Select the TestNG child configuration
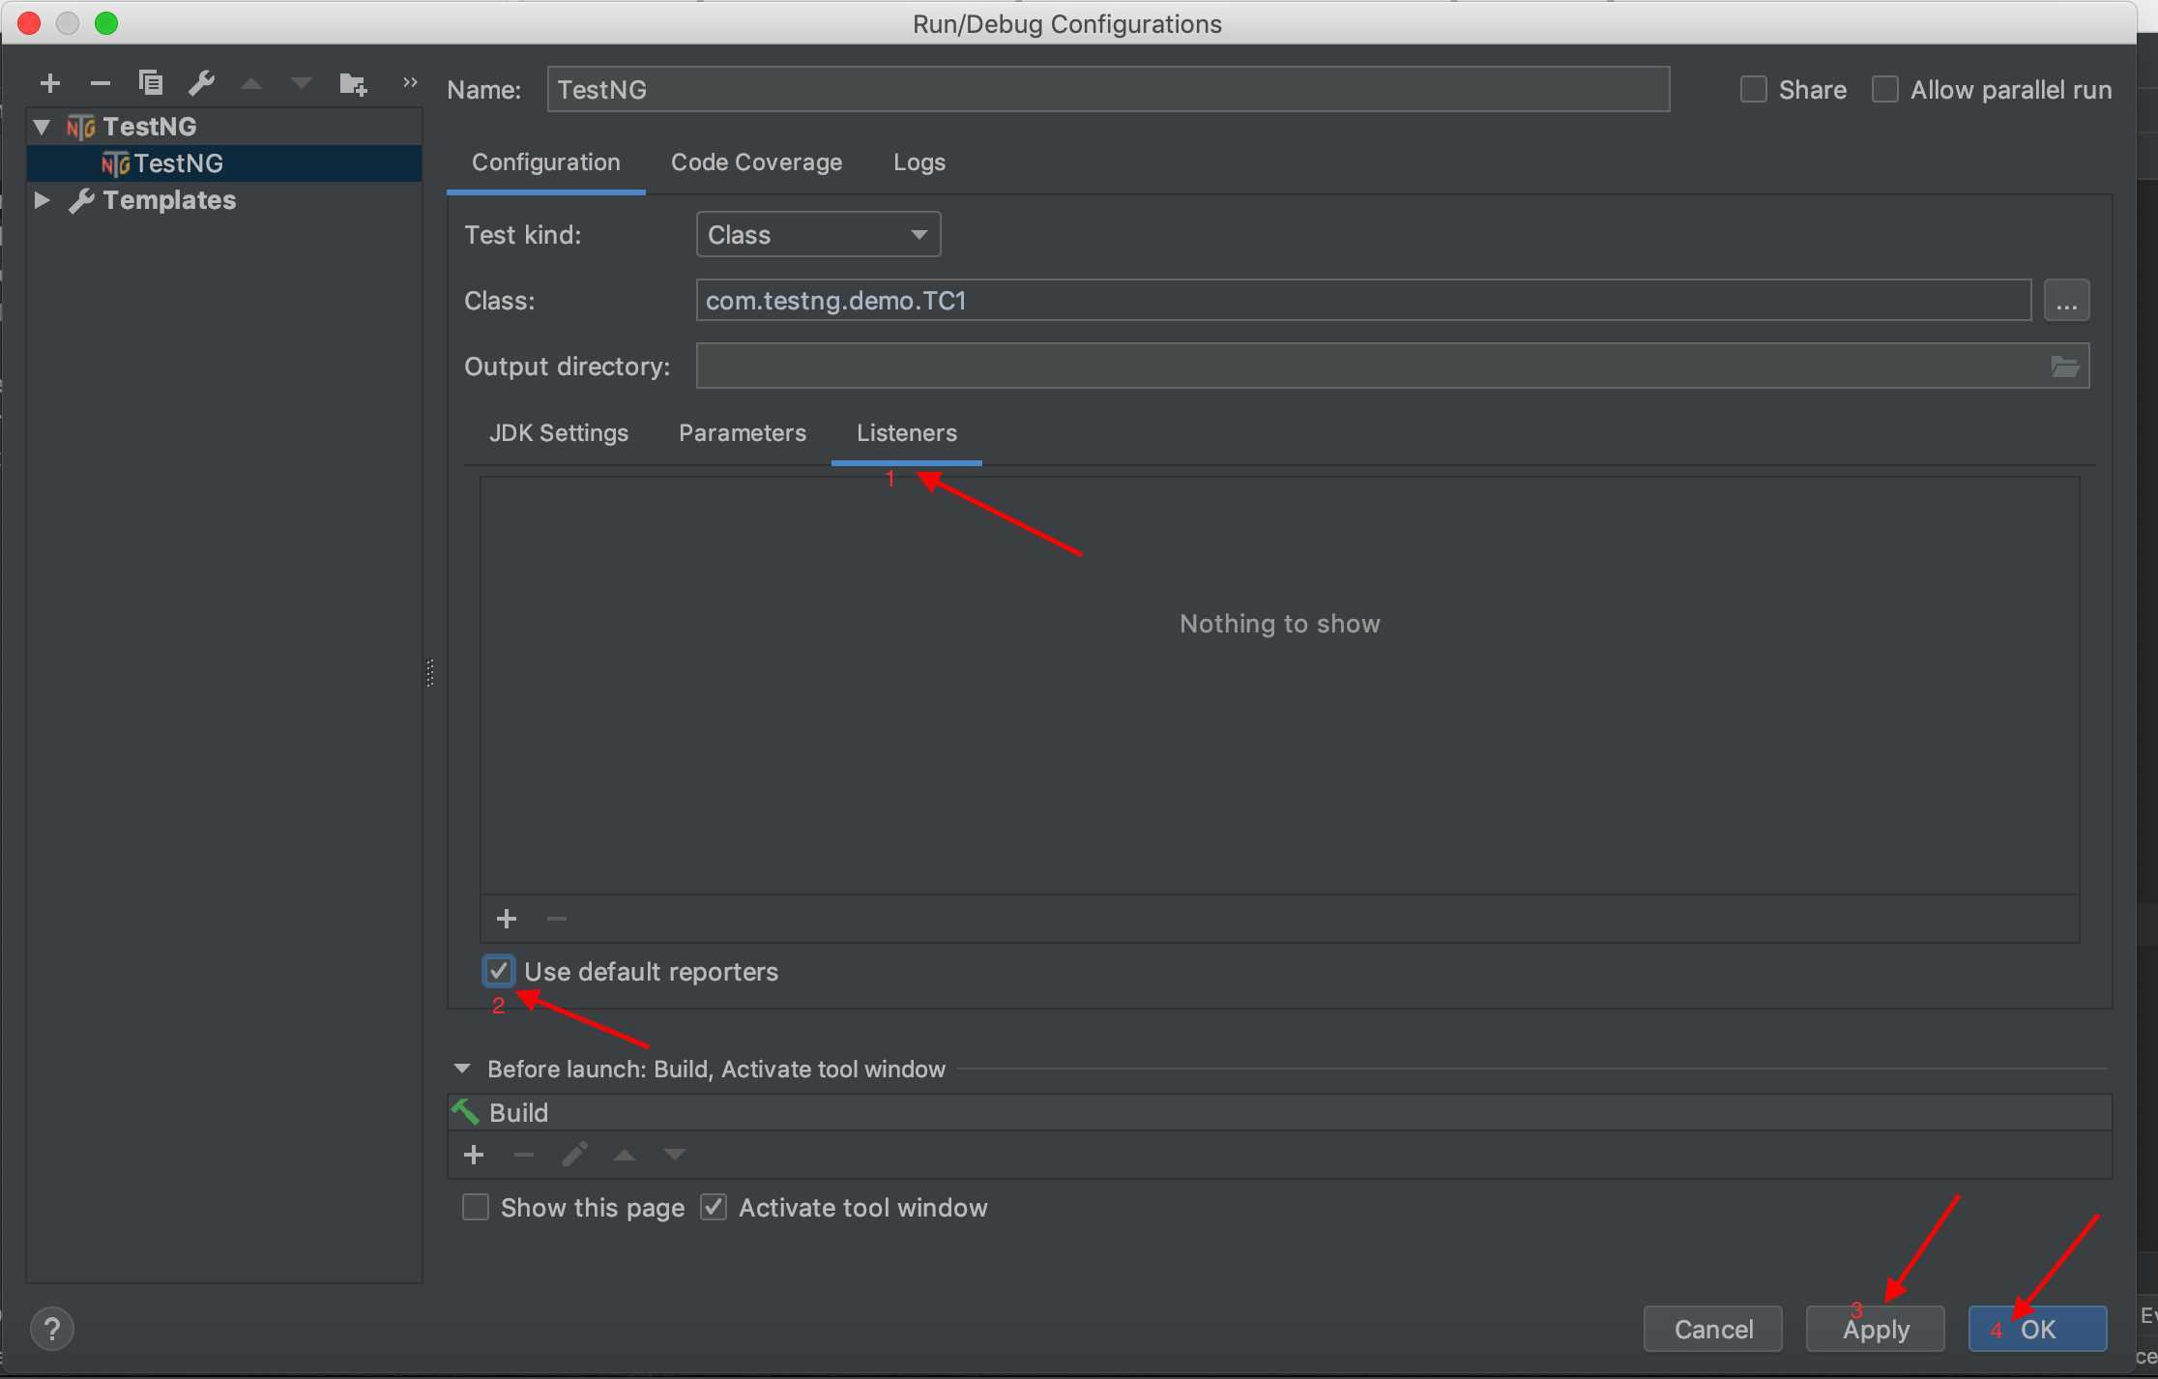2158x1379 pixels. click(224, 163)
